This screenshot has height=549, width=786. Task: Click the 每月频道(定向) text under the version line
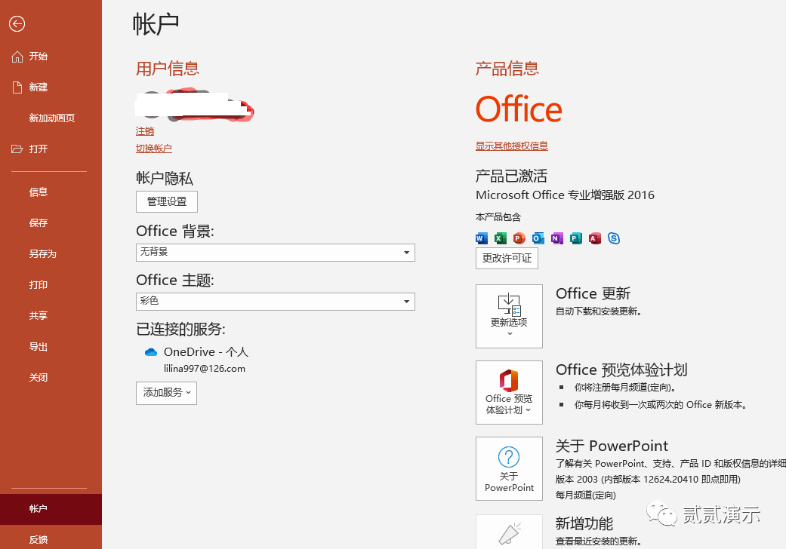(x=585, y=495)
